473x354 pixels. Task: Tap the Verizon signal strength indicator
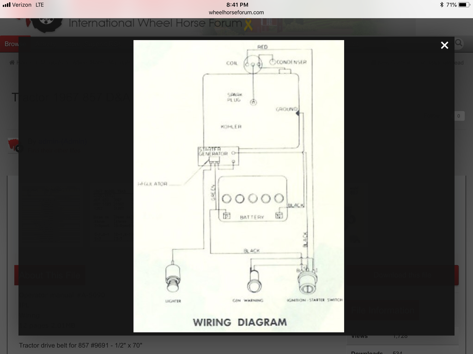point(6,5)
